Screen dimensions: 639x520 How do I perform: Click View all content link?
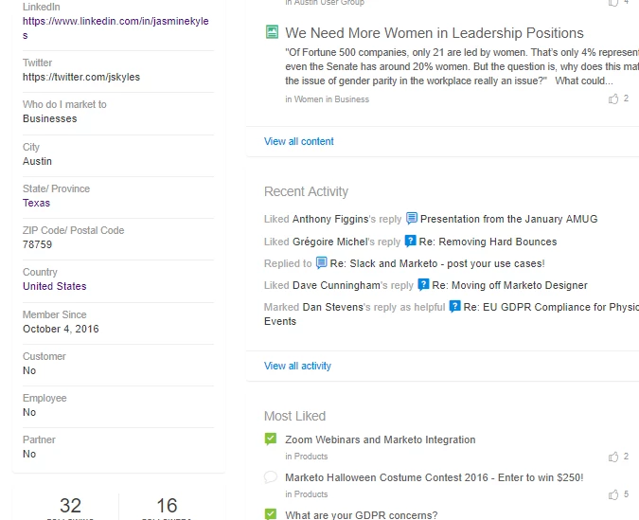pyautogui.click(x=299, y=141)
